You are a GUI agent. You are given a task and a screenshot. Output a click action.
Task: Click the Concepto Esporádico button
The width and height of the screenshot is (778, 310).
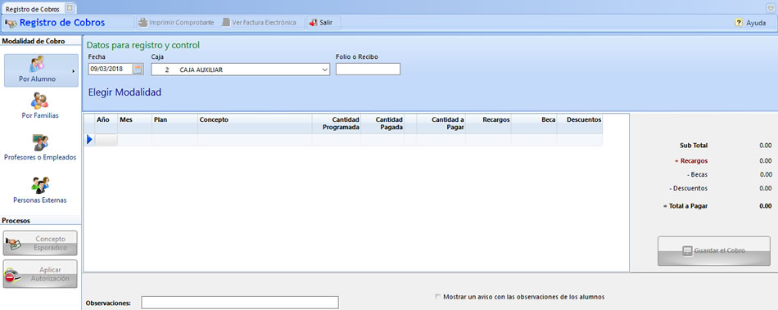[40, 243]
